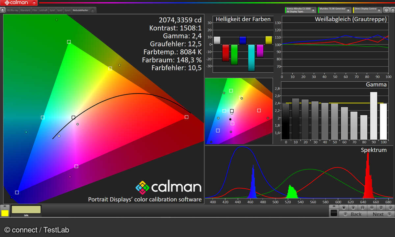The width and height of the screenshot is (395, 237).
Task: Add a new tab with plus button
Action: click(92, 11)
